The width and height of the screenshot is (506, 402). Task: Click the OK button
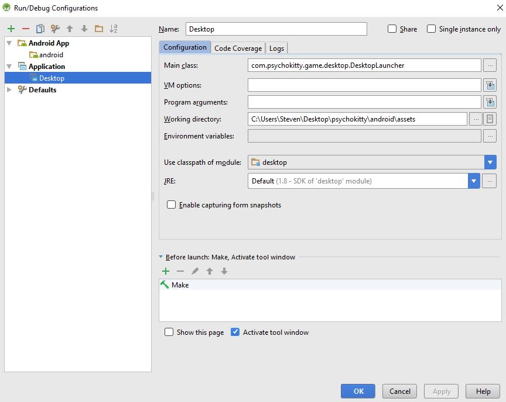coord(358,391)
